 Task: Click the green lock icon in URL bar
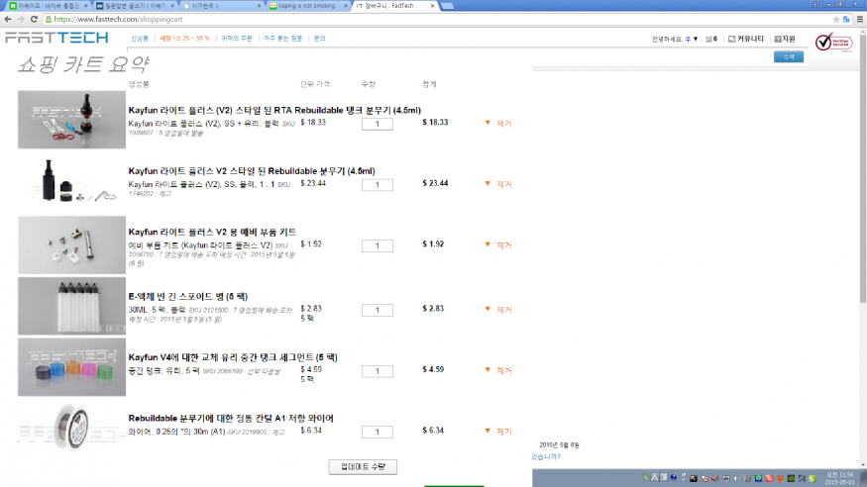pyautogui.click(x=49, y=20)
